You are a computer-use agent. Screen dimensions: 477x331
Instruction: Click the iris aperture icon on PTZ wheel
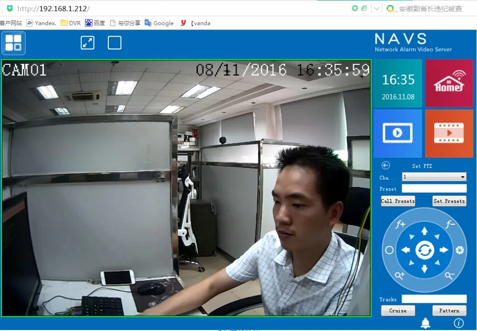[x=459, y=250]
